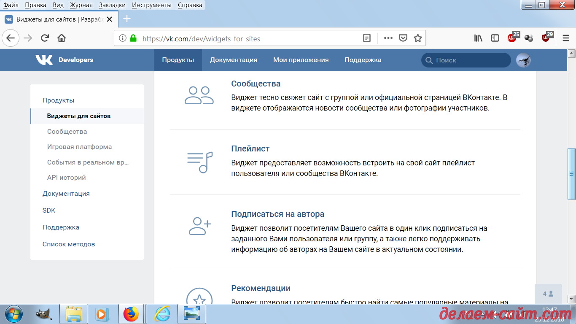Open the friends online counter button

(x=548, y=294)
